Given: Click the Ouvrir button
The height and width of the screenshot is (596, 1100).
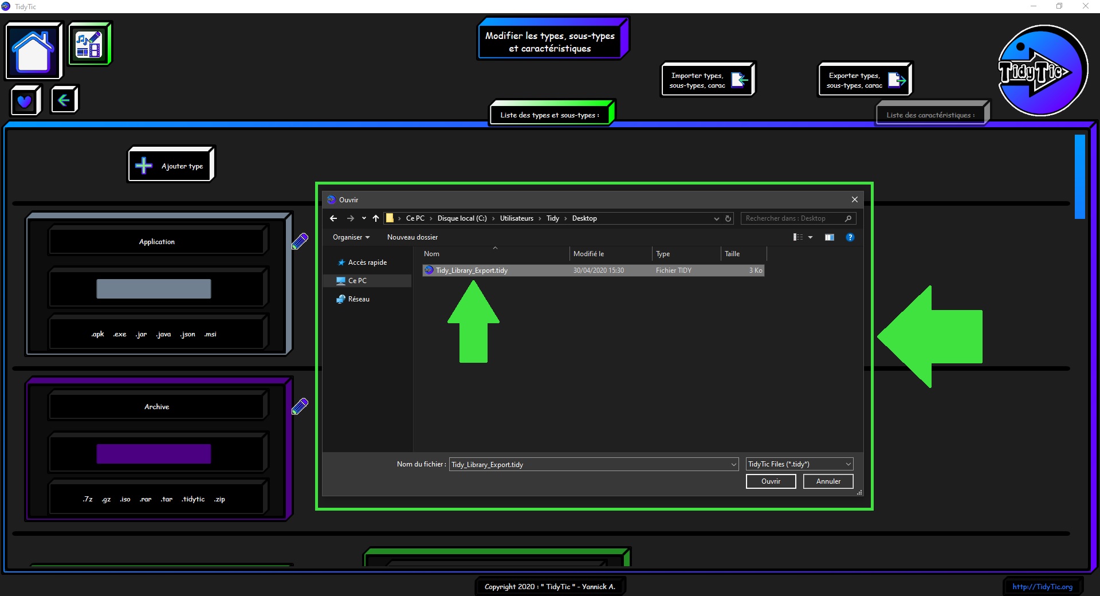Looking at the screenshot, I should (771, 481).
